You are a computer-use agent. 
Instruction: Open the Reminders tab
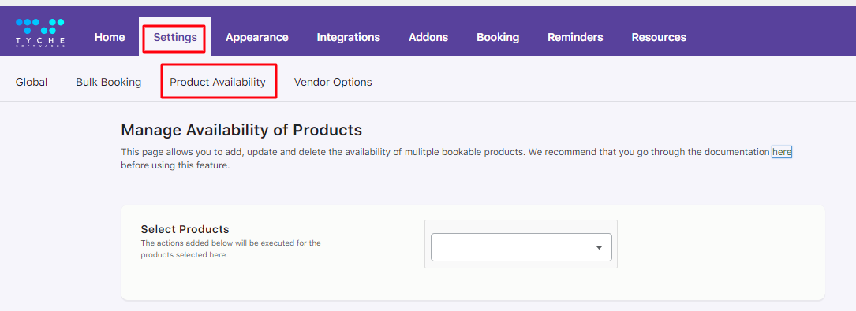[575, 38]
